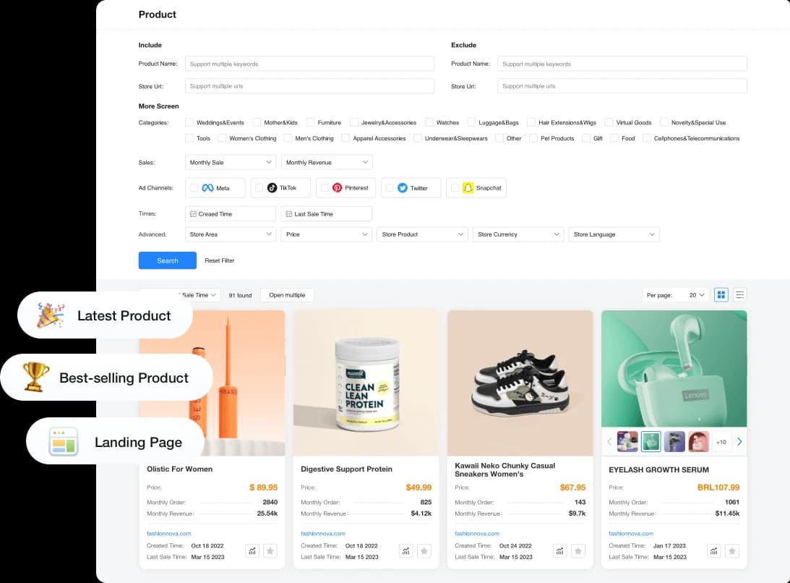The width and height of the screenshot is (790, 583).
Task: Open chart stats for Olistic For Women
Action: click(252, 551)
